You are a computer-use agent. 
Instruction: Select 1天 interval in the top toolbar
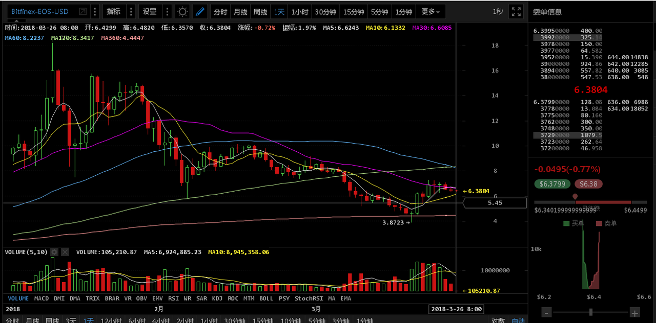coord(279,12)
